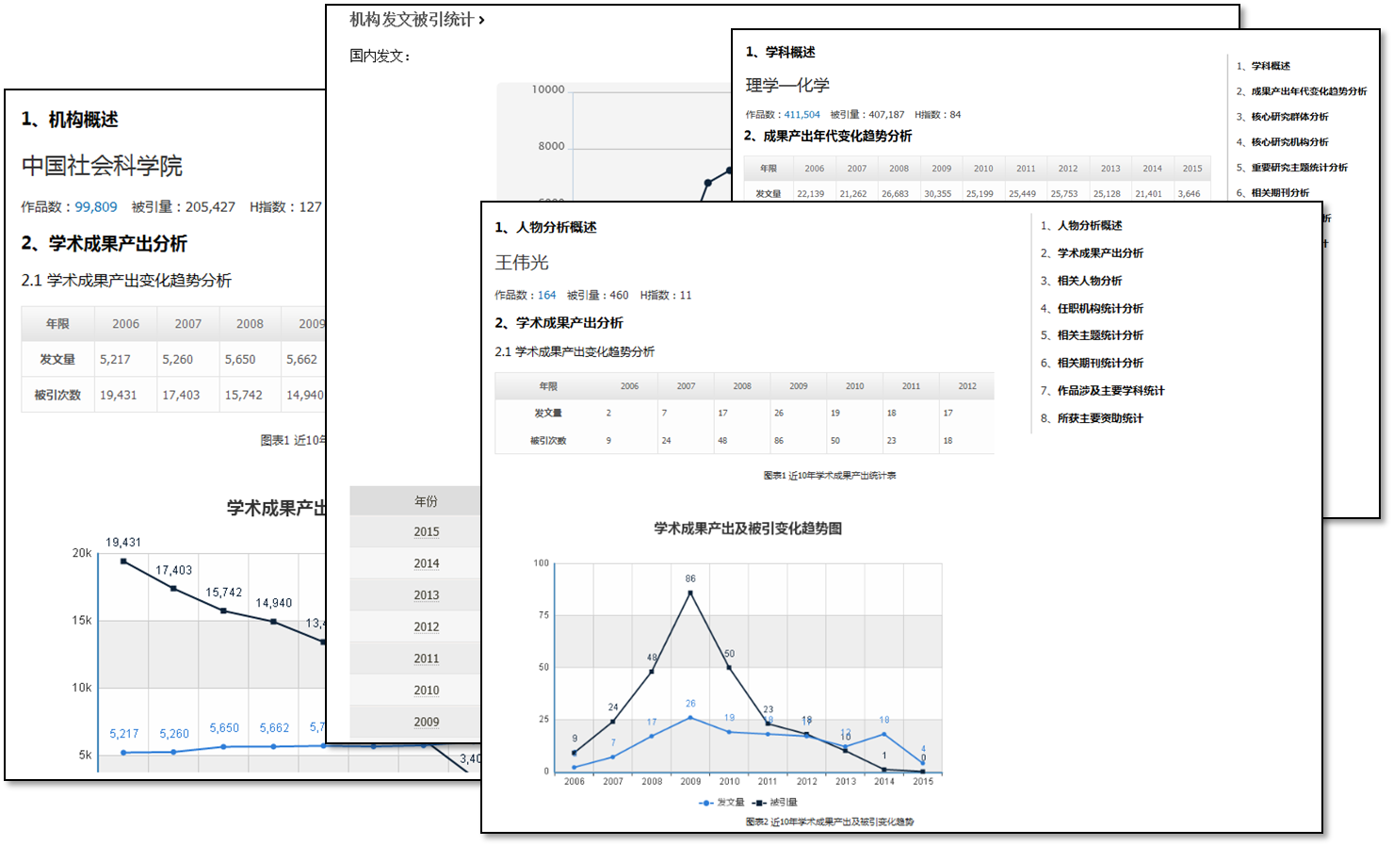The width and height of the screenshot is (1393, 846).
Task: Select year 2009 in the 机构发文被引统计 list
Action: [427, 722]
